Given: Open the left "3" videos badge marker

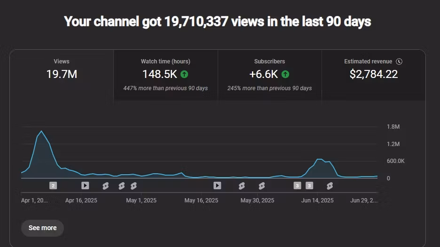Looking at the screenshot, I should pyautogui.click(x=297, y=185).
